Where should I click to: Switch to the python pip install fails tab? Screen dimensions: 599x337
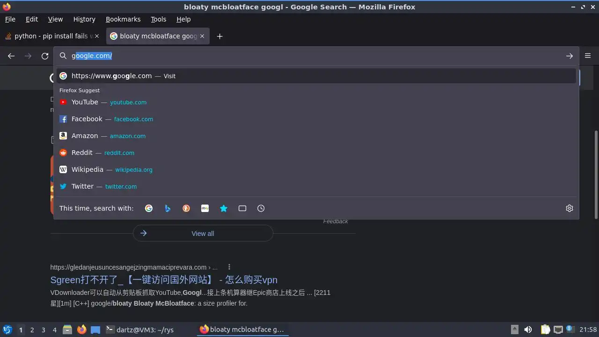pyautogui.click(x=51, y=36)
